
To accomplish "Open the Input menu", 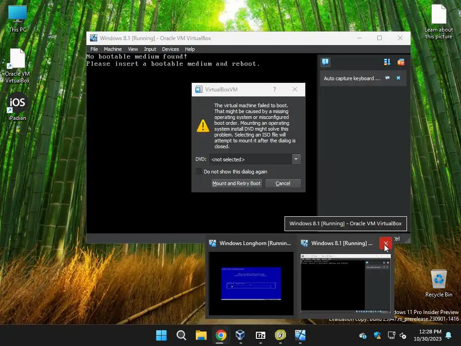I will pos(150,49).
